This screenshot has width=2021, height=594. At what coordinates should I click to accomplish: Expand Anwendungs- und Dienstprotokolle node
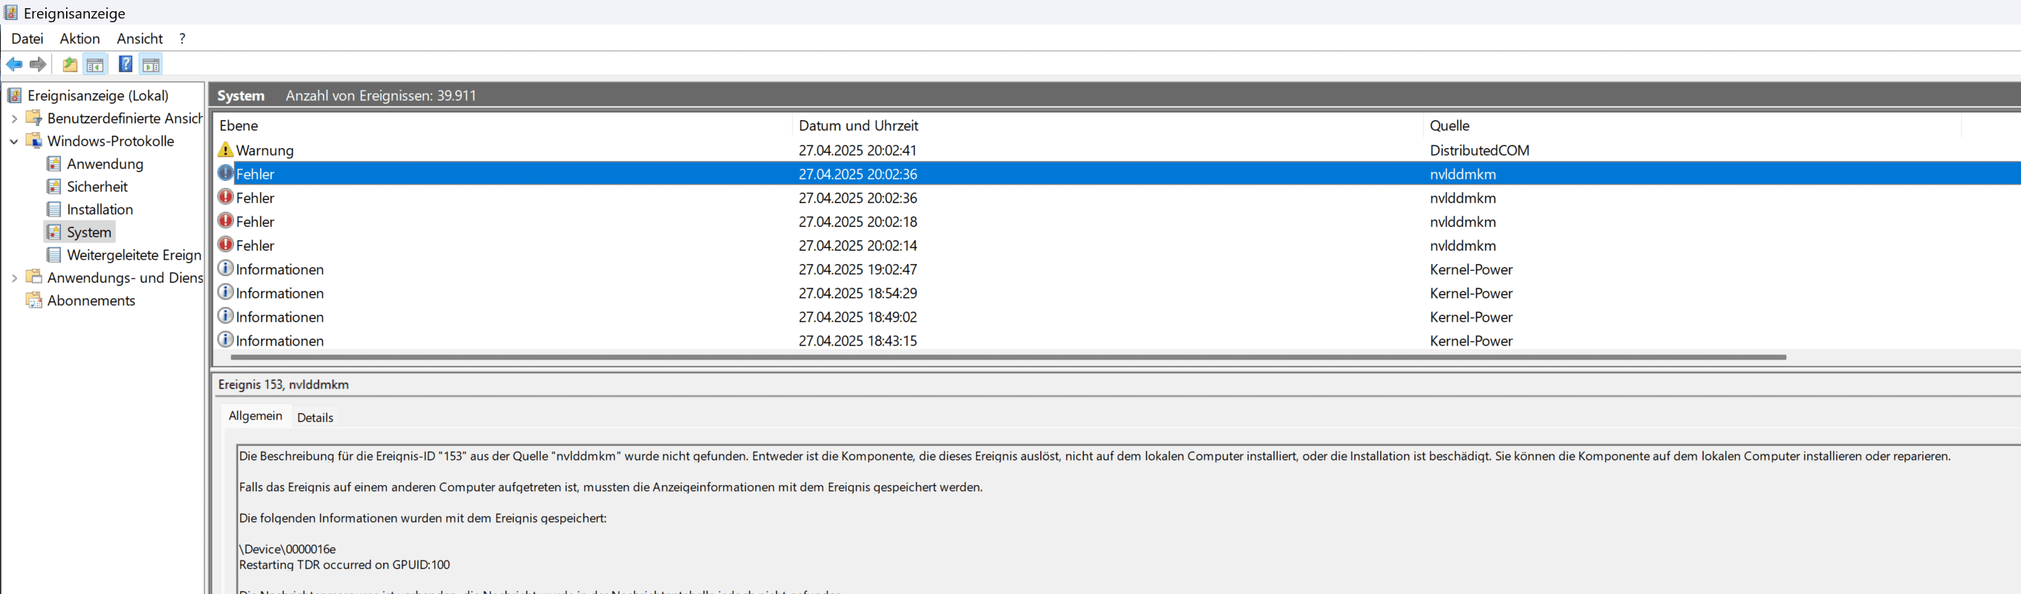point(14,277)
